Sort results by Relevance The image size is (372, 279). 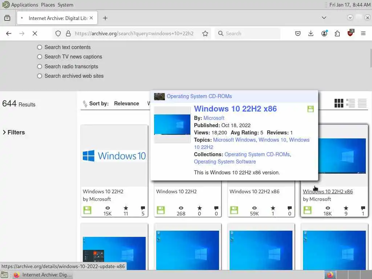[x=126, y=104]
